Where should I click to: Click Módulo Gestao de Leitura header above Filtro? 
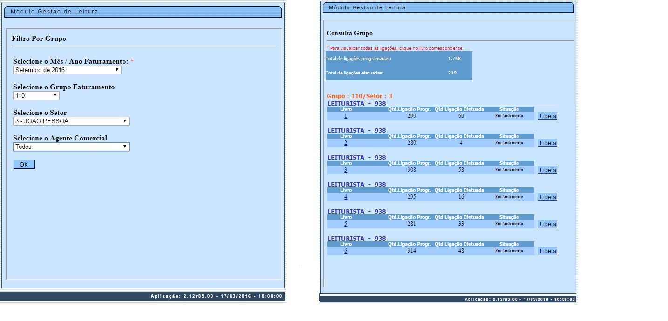(143, 12)
